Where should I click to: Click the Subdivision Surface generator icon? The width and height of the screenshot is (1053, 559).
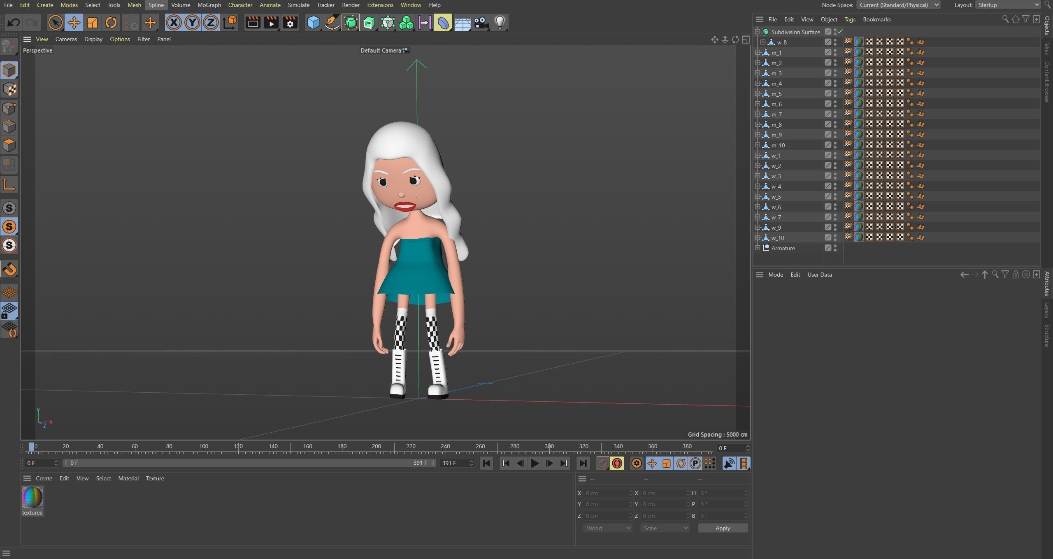(x=351, y=23)
